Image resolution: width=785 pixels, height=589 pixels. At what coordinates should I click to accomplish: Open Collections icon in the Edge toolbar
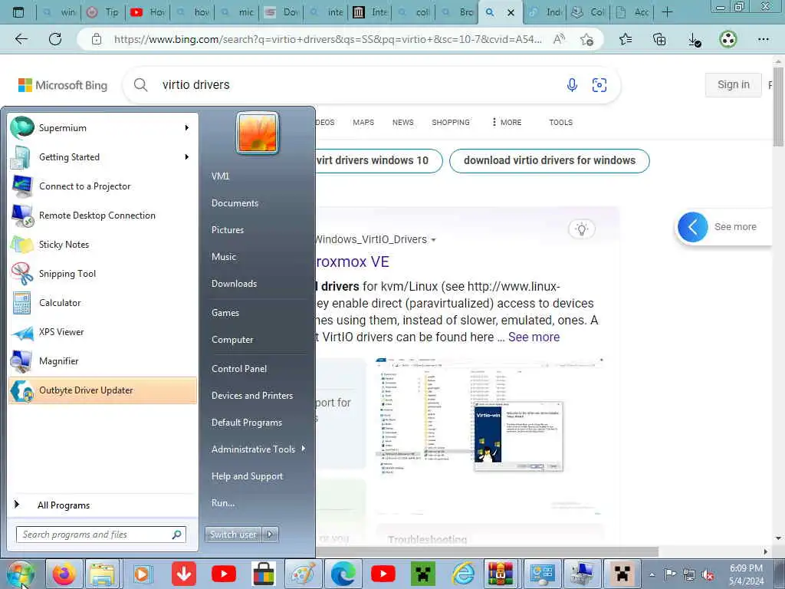(659, 39)
